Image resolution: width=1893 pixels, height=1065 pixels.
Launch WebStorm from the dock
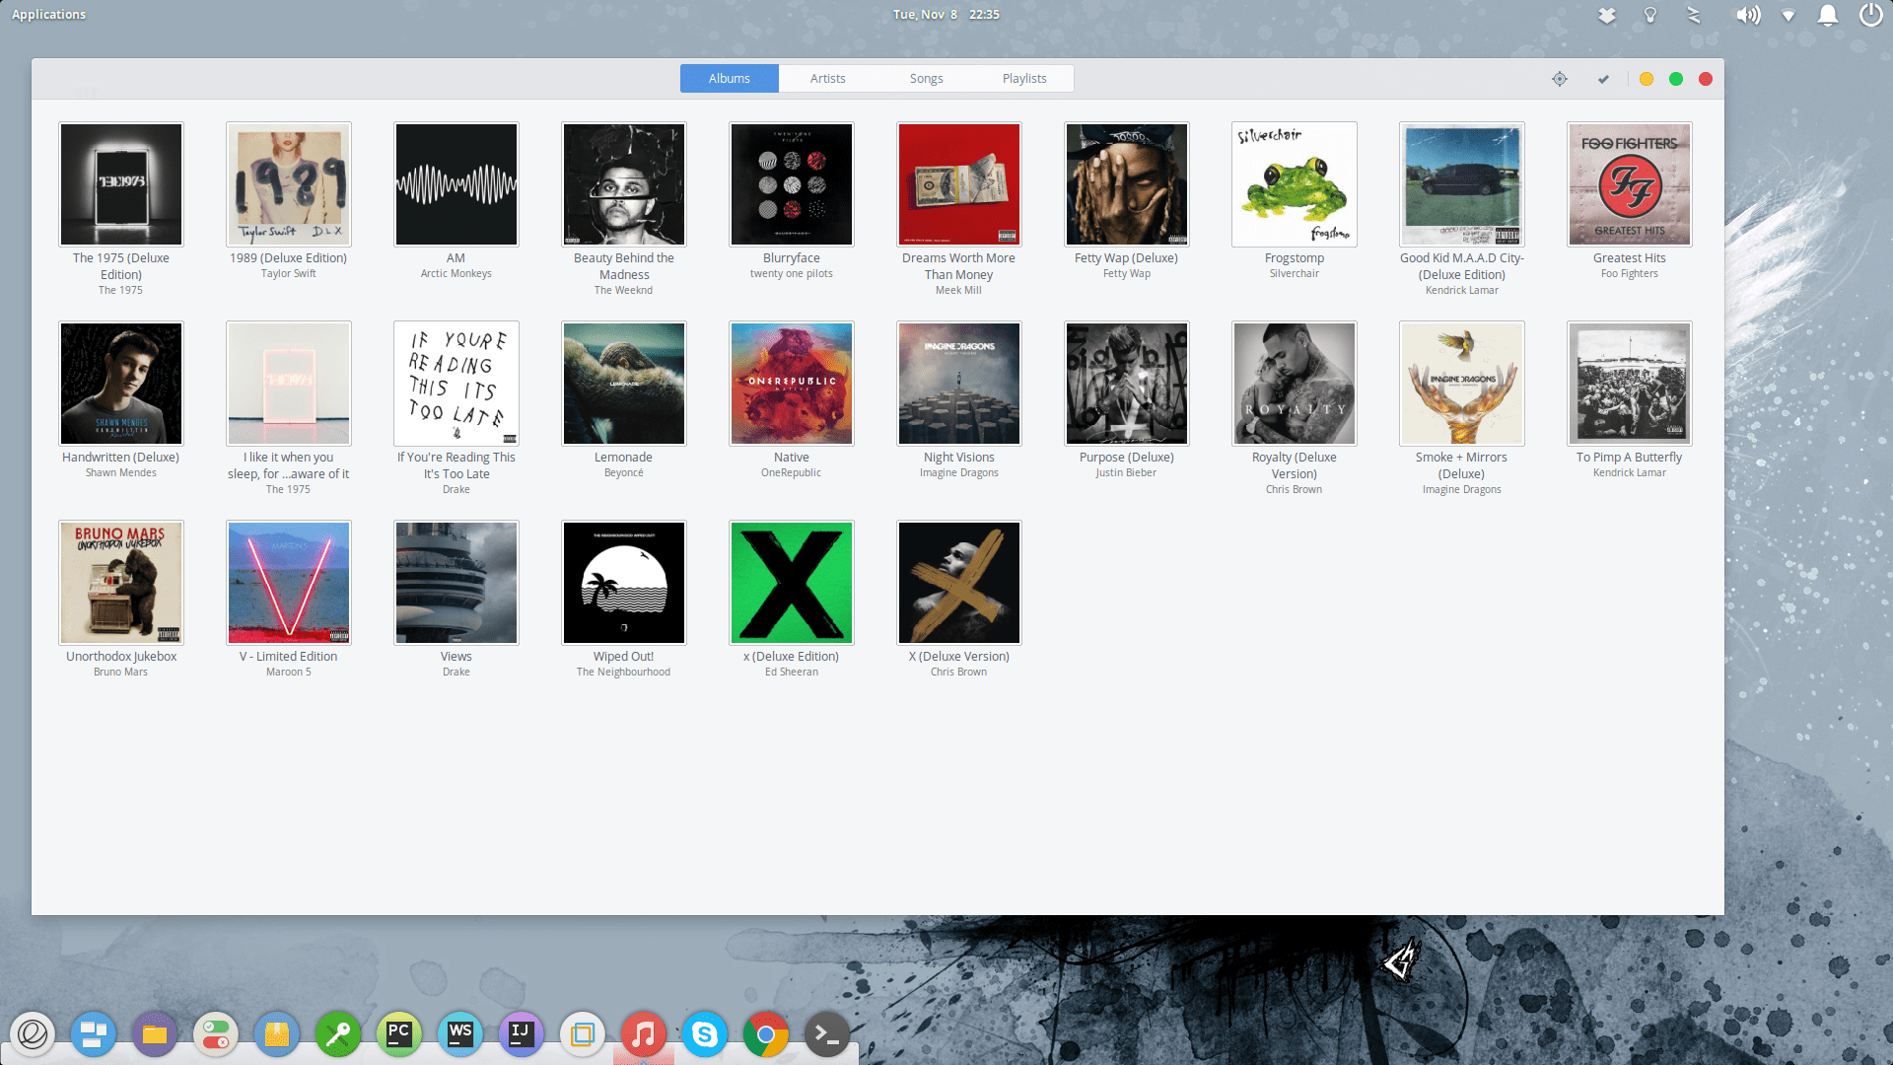click(460, 1034)
